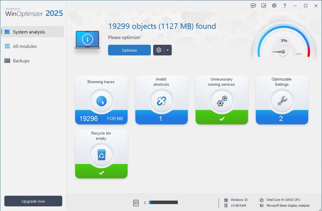Click the Optimizable Settings wrench icon
The height and width of the screenshot is (211, 322).
[x=282, y=101]
